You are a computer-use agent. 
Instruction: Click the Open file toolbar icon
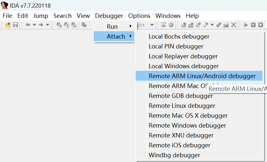[8, 25]
